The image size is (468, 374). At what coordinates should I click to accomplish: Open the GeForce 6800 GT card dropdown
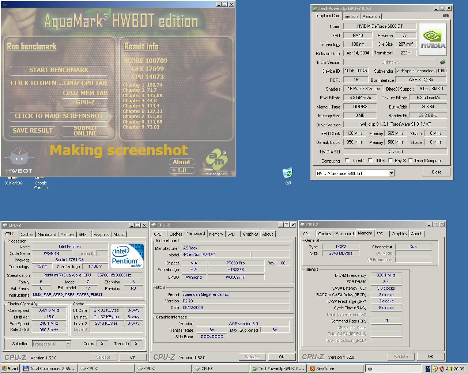391,173
